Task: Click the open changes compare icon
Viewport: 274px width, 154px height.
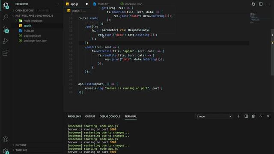Action: (253, 4)
